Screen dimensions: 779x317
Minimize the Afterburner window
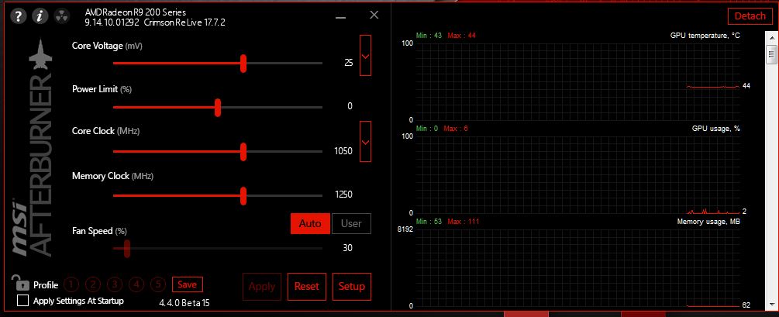tap(340, 17)
